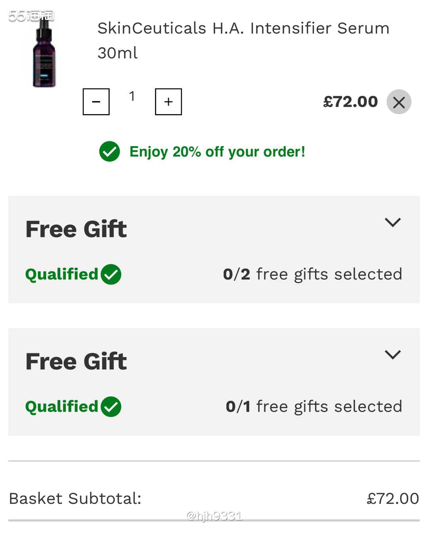Click the Basket Subtotal amount £72.00

point(392,499)
